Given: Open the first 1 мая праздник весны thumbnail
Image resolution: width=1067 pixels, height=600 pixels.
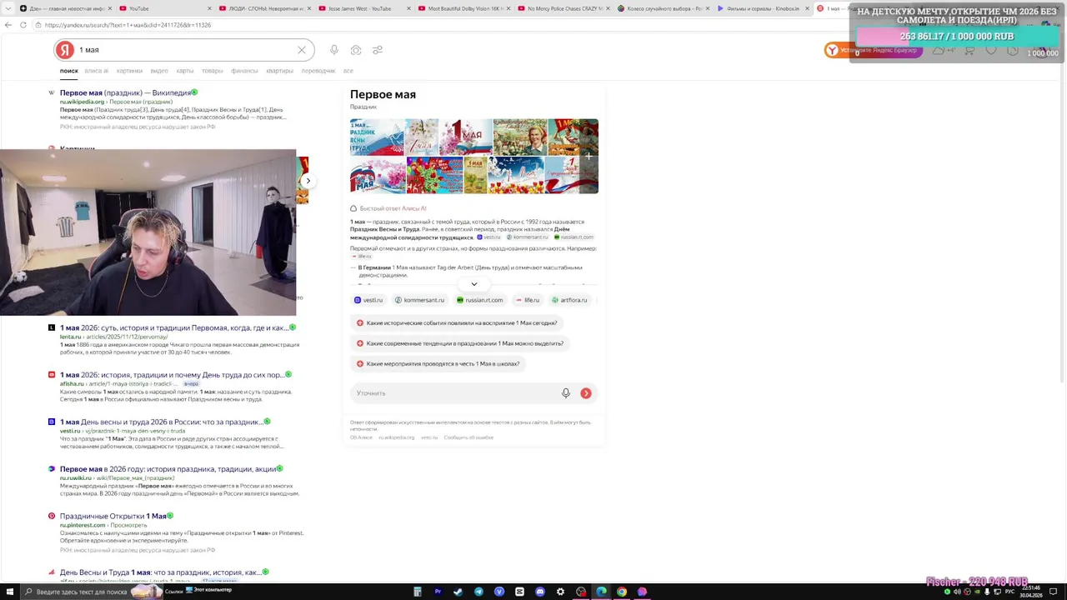Looking at the screenshot, I should tap(377, 137).
